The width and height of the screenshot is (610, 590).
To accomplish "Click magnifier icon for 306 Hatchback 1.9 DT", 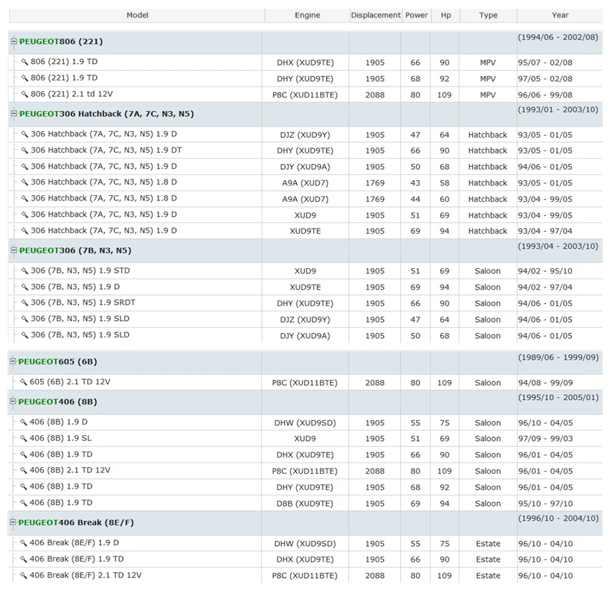I will click(x=25, y=150).
